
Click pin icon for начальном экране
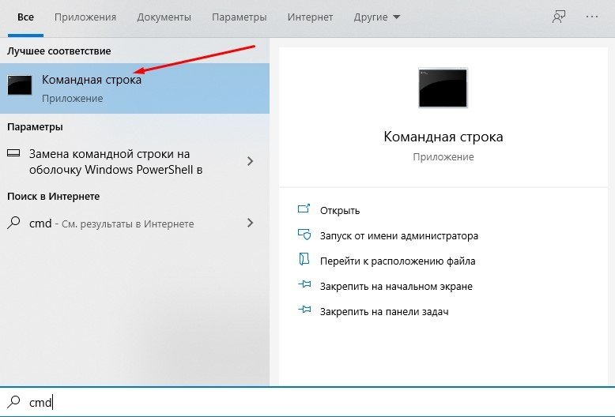[x=304, y=284]
